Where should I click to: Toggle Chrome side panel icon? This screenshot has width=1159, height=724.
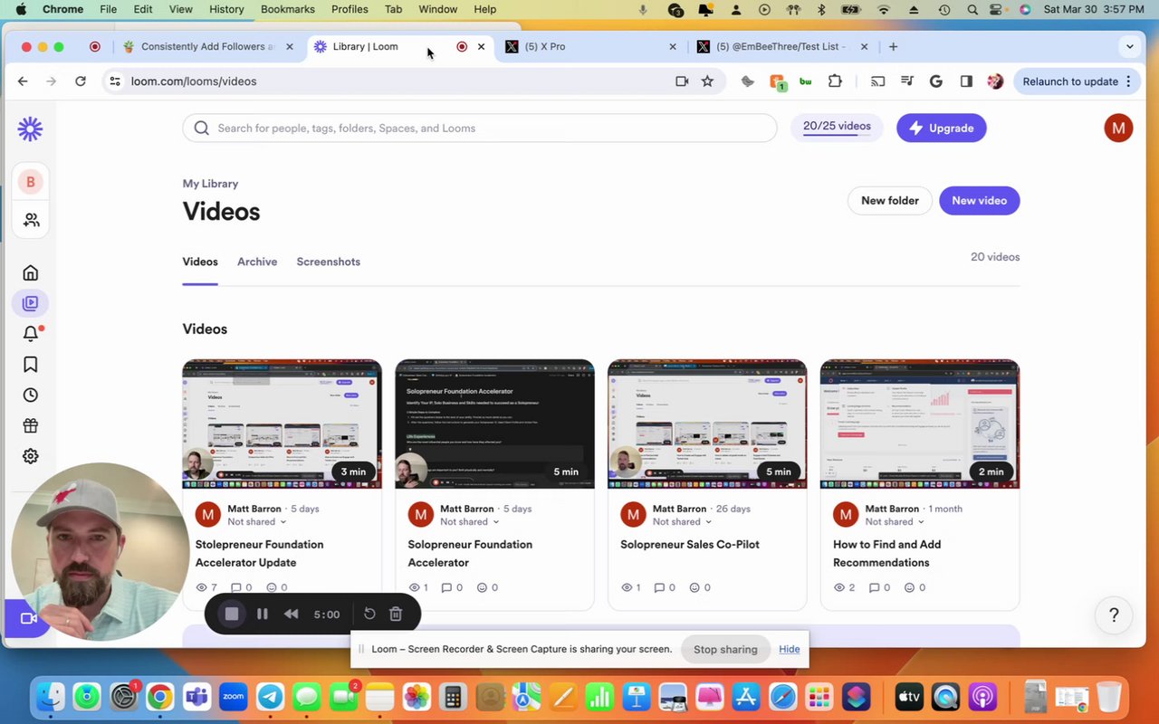pyautogui.click(x=966, y=81)
